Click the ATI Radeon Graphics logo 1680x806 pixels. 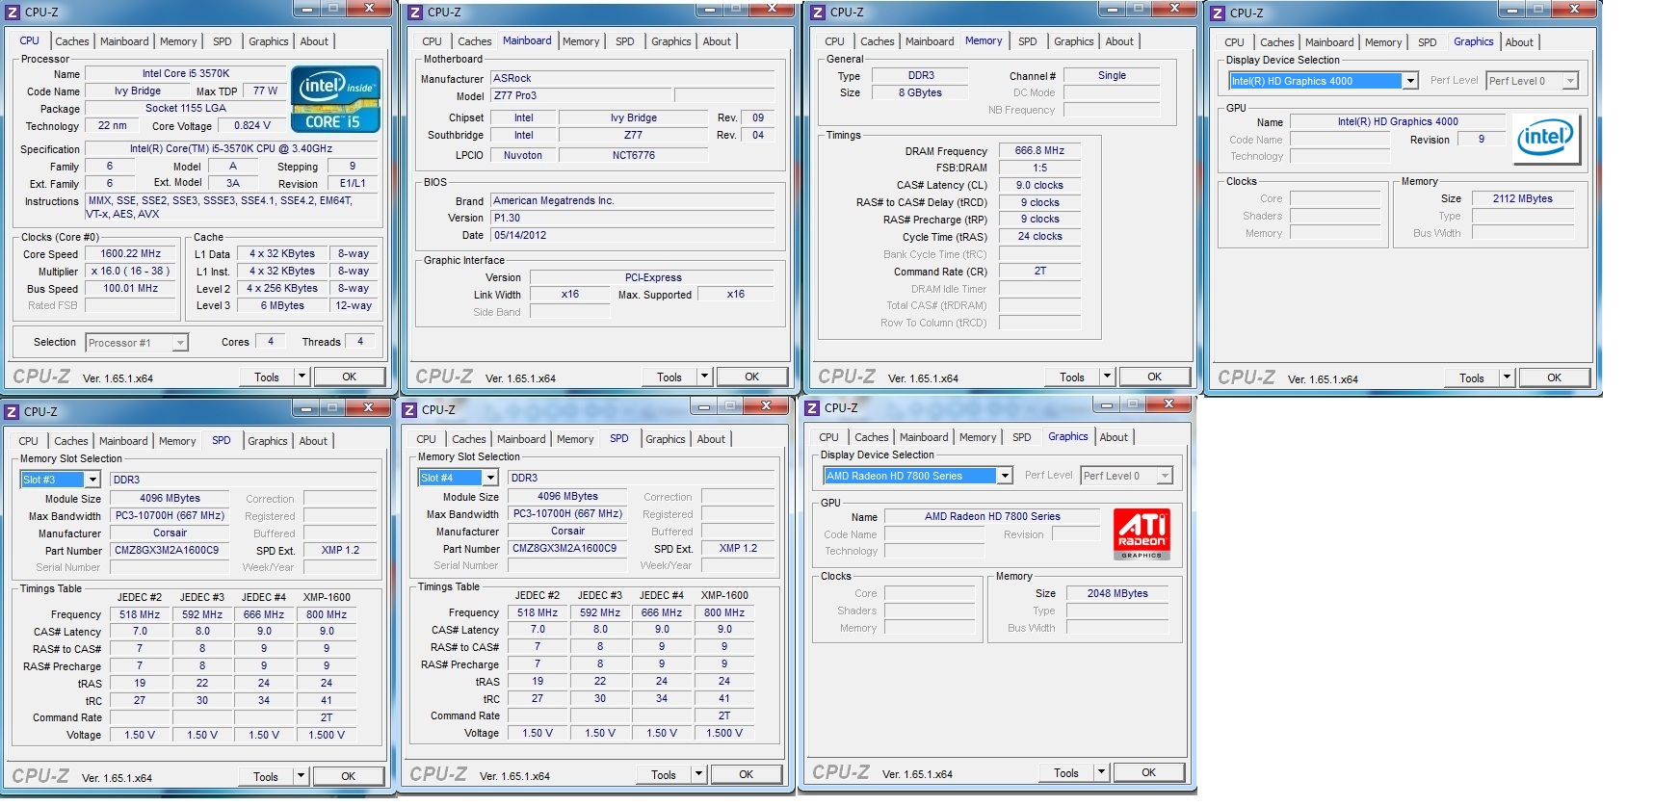(1142, 533)
